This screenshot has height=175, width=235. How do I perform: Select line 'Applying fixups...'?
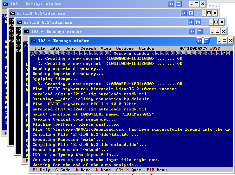pos(55,79)
